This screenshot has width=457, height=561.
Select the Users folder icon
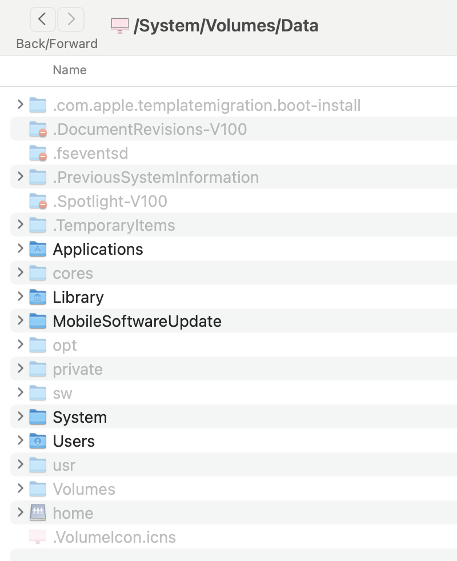click(38, 441)
